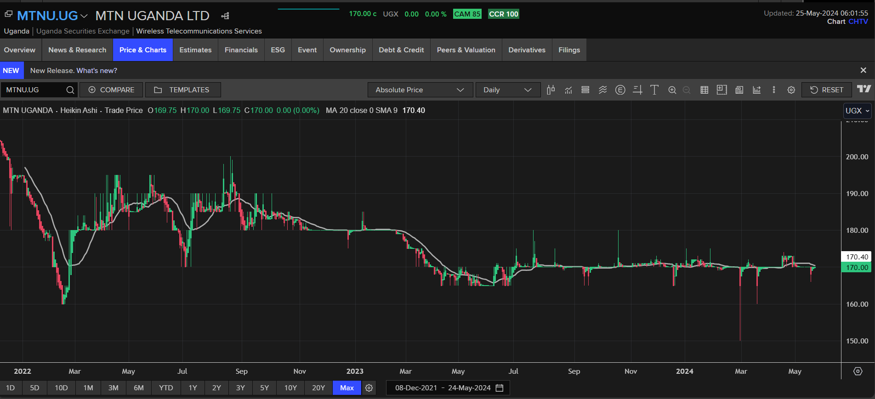
Task: Click the export chart icon
Action: pos(757,90)
